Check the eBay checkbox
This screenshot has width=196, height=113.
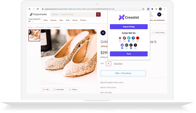(120, 41)
